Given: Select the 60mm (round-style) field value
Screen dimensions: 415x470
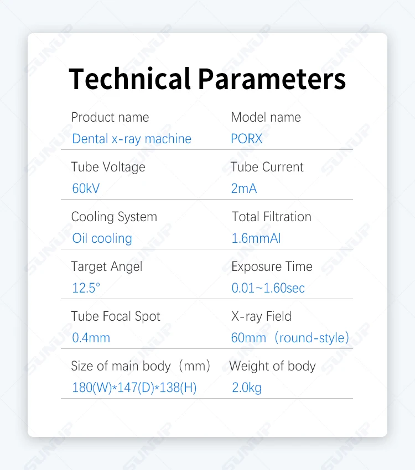Looking at the screenshot, I should 290,338.
